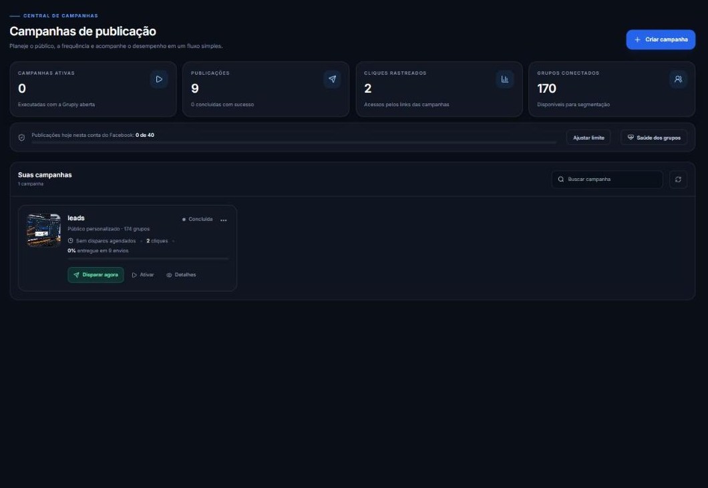Activate the leads campaign with Ativar
This screenshot has width=708, height=488.
(x=143, y=275)
